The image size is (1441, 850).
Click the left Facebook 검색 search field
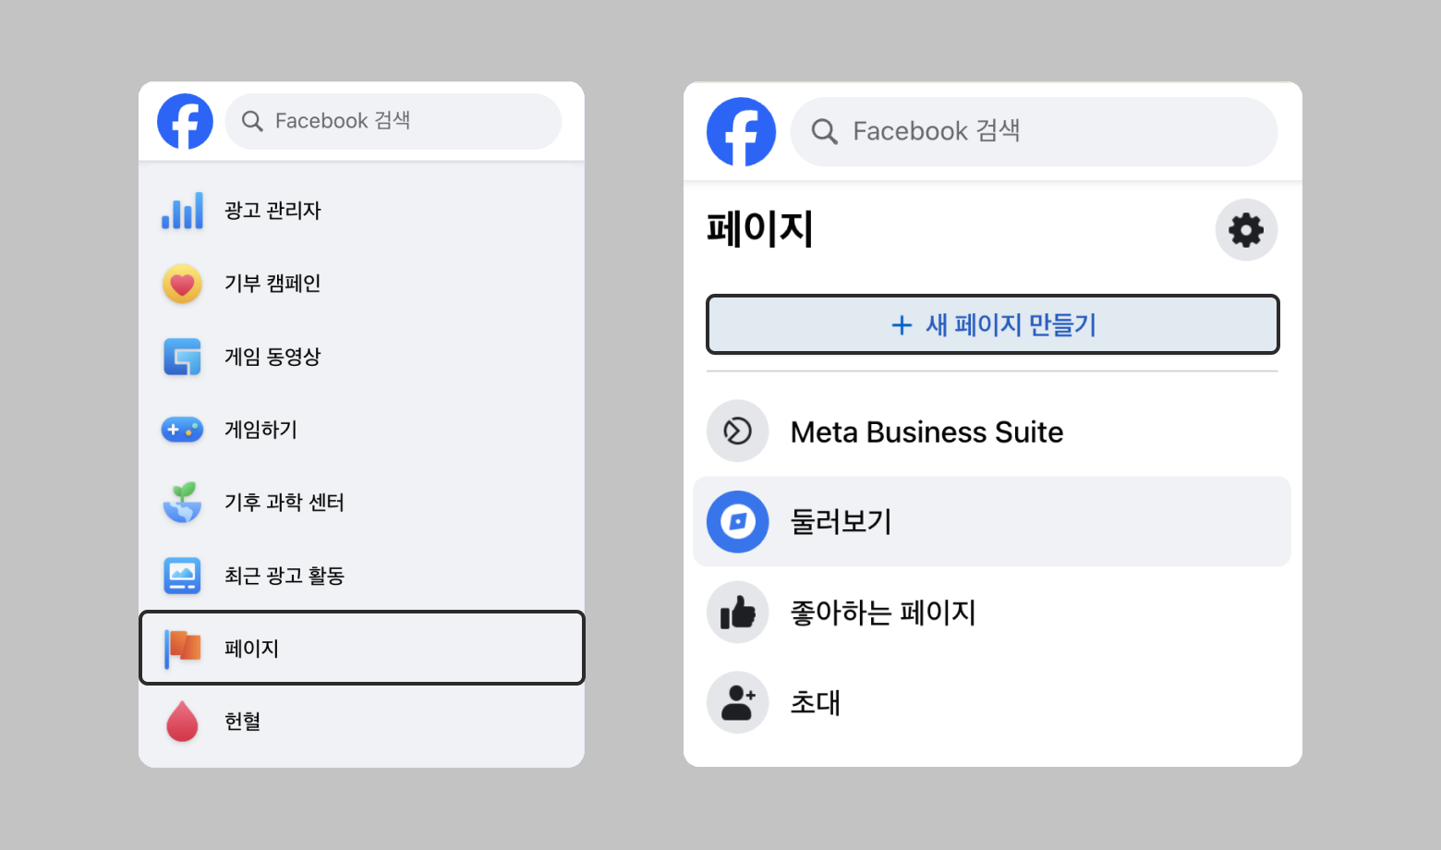click(x=394, y=121)
